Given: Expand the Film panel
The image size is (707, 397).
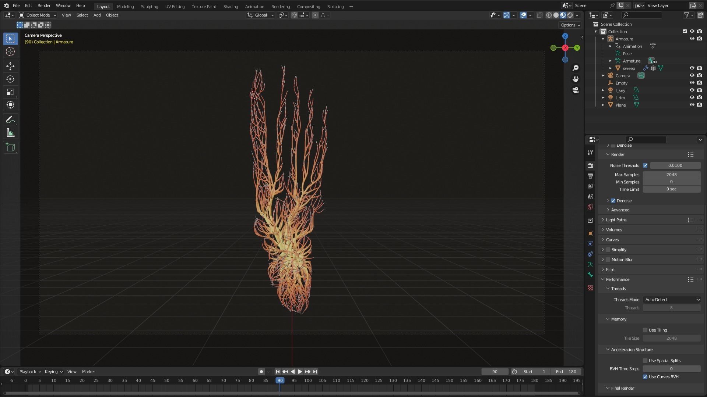Looking at the screenshot, I should pos(610,269).
